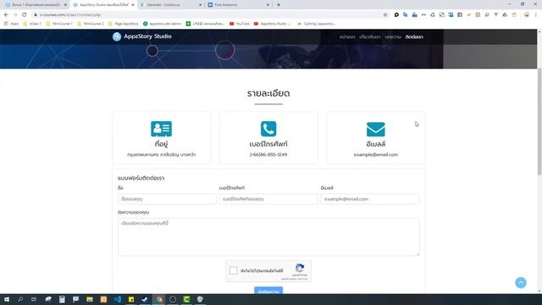Viewport: 542px width, 305px height.
Task: Open the YouTube bookmark
Action: (240, 24)
